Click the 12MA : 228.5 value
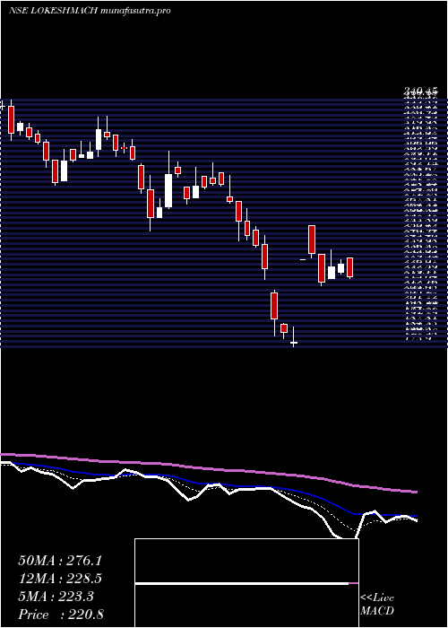The width and height of the screenshot is (448, 628). pyautogui.click(x=60, y=579)
